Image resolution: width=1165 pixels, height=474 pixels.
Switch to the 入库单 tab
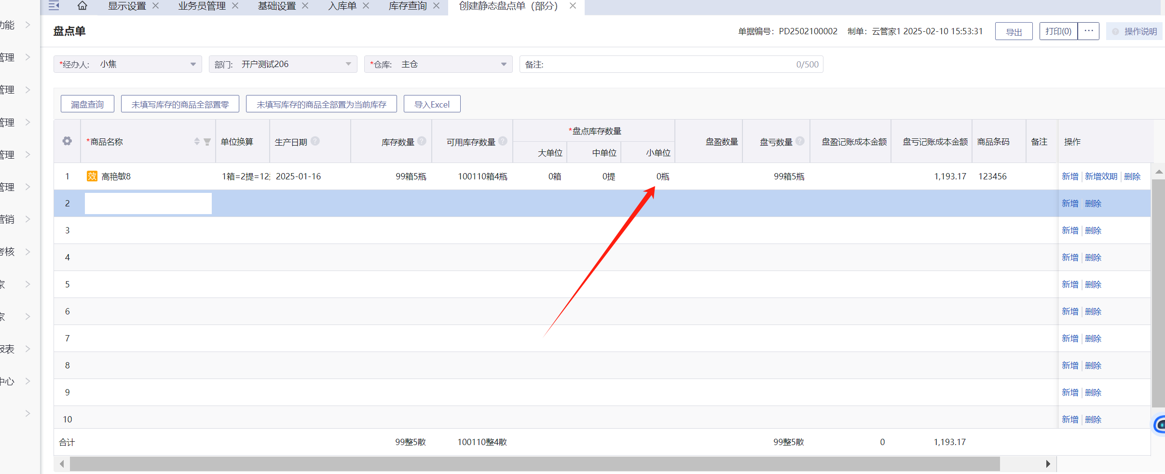[342, 6]
